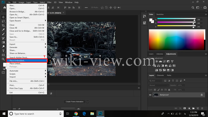
Task: Select the Zoom tool in toolbar
Action: (x=3, y=59)
